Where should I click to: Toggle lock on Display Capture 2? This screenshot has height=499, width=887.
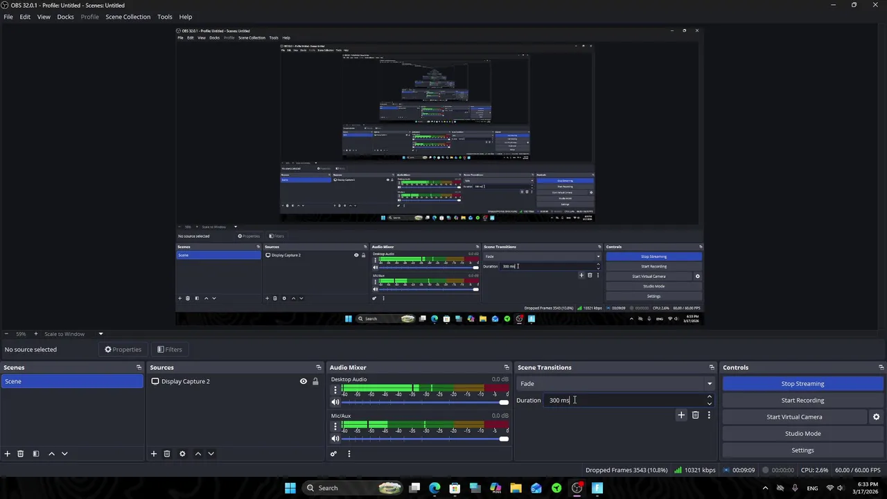[x=315, y=381]
